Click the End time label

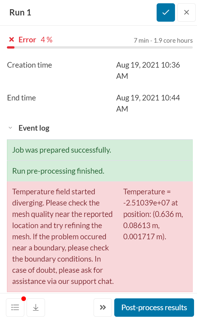pyautogui.click(x=21, y=97)
